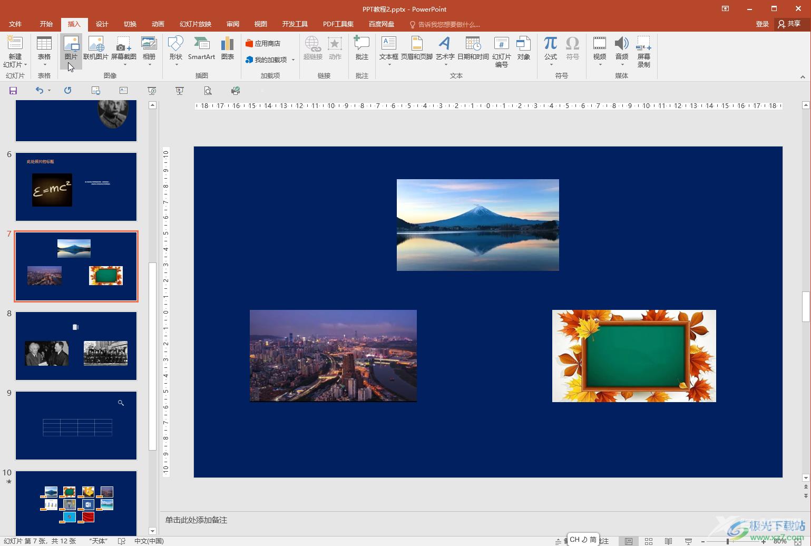
Task: Insert 幻灯片编号 slide number
Action: pyautogui.click(x=502, y=52)
